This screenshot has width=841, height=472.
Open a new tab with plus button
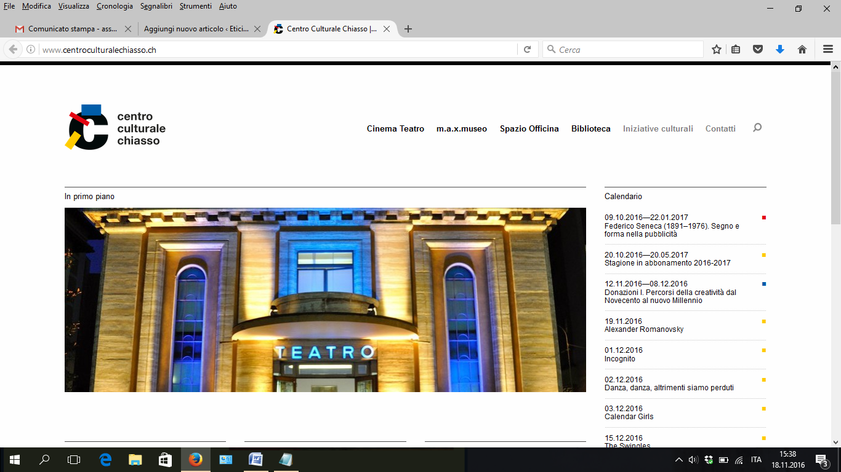408,29
